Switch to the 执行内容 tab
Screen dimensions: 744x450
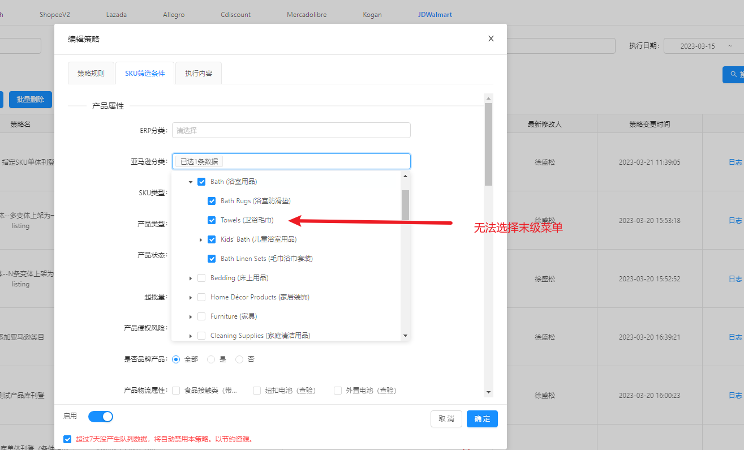click(x=199, y=73)
